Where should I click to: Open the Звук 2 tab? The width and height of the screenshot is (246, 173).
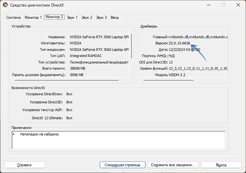click(x=87, y=18)
